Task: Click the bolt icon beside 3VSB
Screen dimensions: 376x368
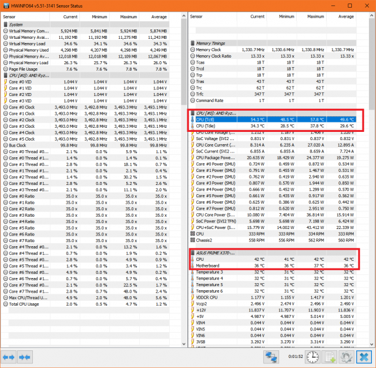Action: tap(192, 342)
